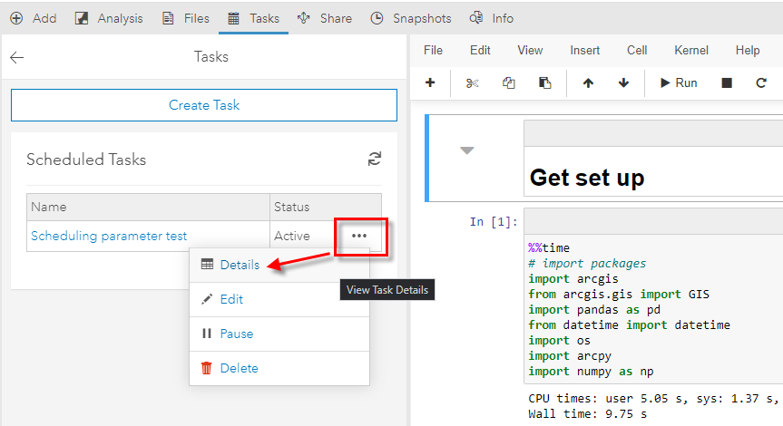Click the Create Task button

204,105
